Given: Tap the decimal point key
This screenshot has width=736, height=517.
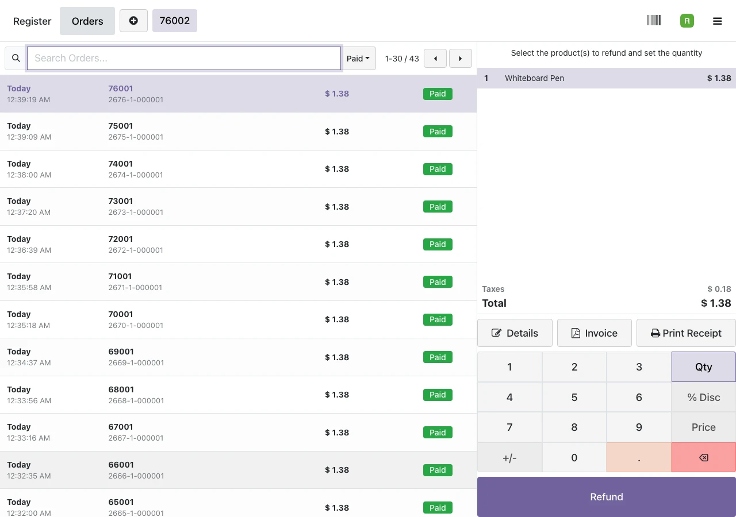Looking at the screenshot, I should click(639, 457).
